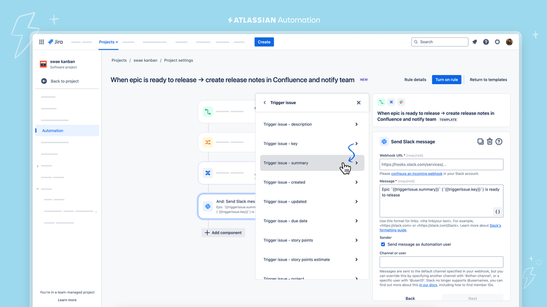Open the user profile avatar
Viewport: 547px width, 307px height.
tap(509, 42)
